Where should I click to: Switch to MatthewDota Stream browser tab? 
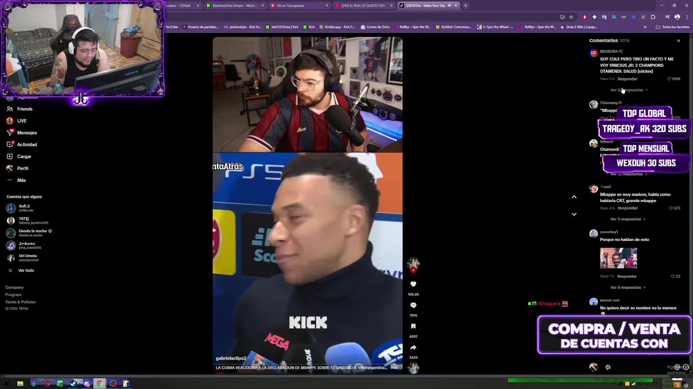click(x=234, y=5)
